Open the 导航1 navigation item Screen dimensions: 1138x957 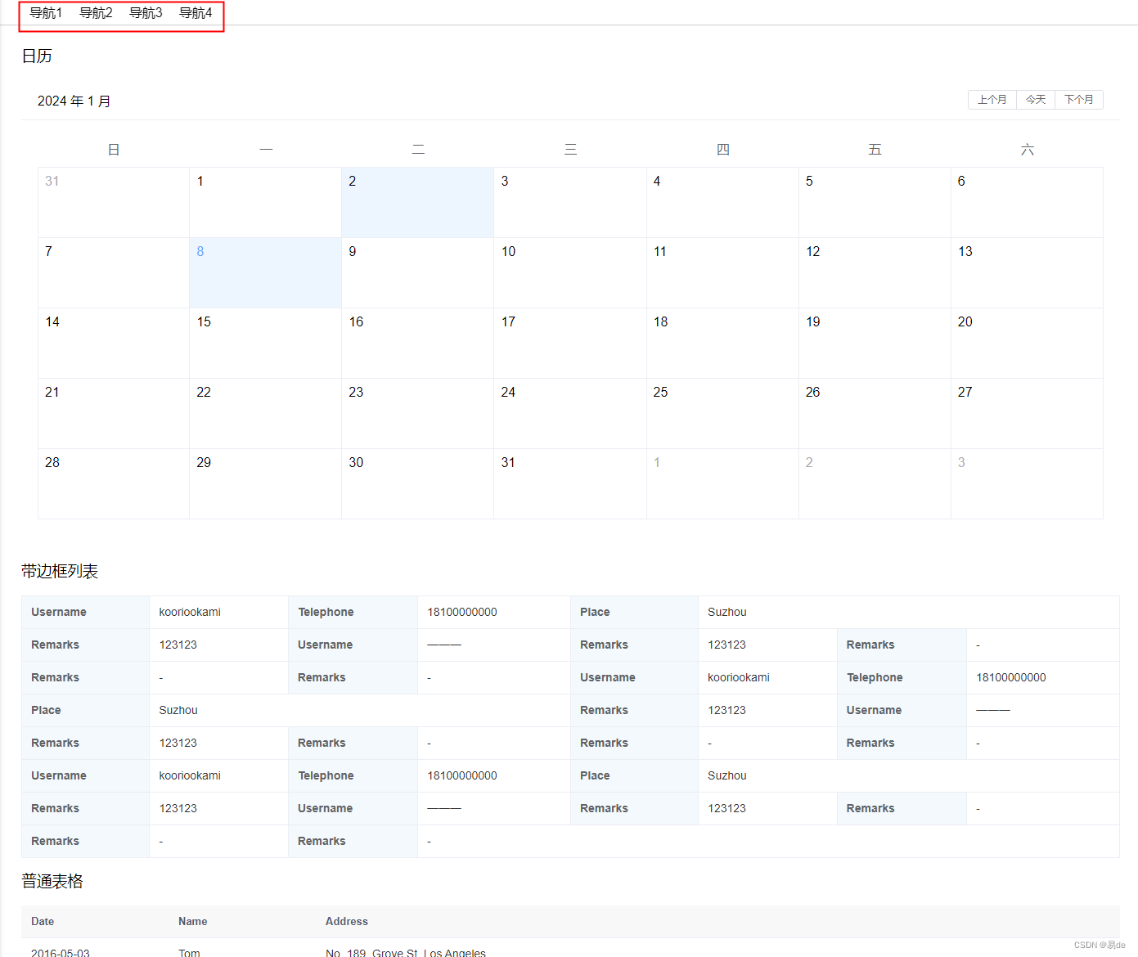(46, 13)
